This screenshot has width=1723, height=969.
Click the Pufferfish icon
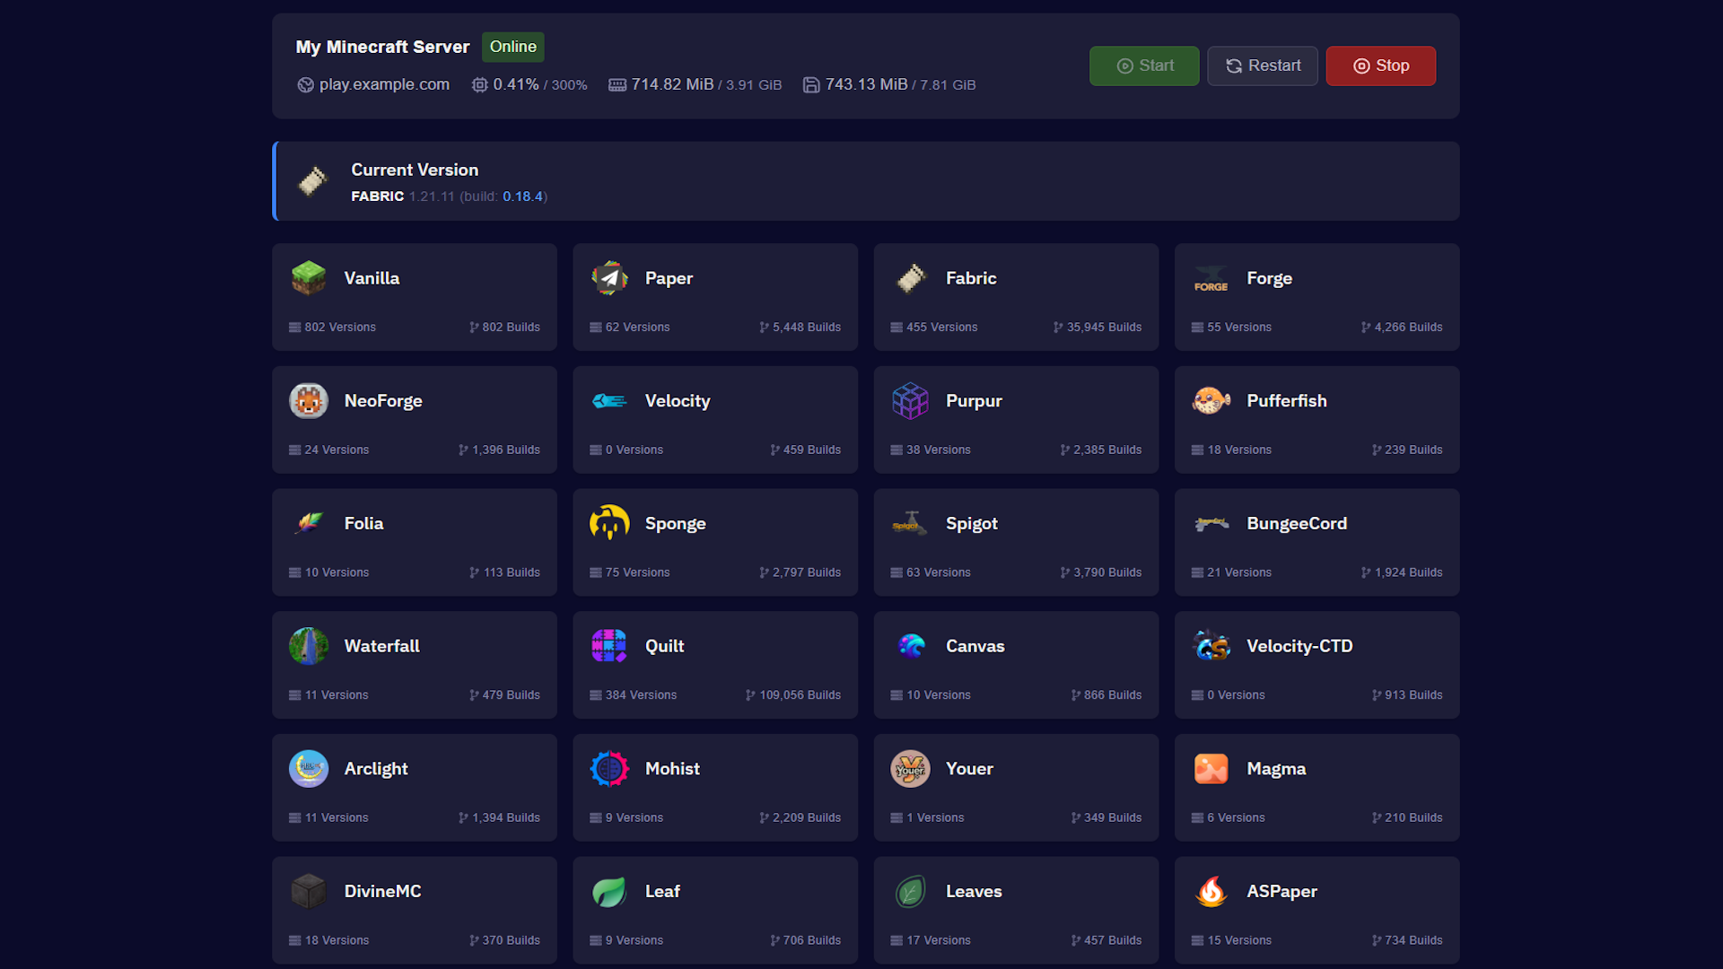pos(1211,401)
